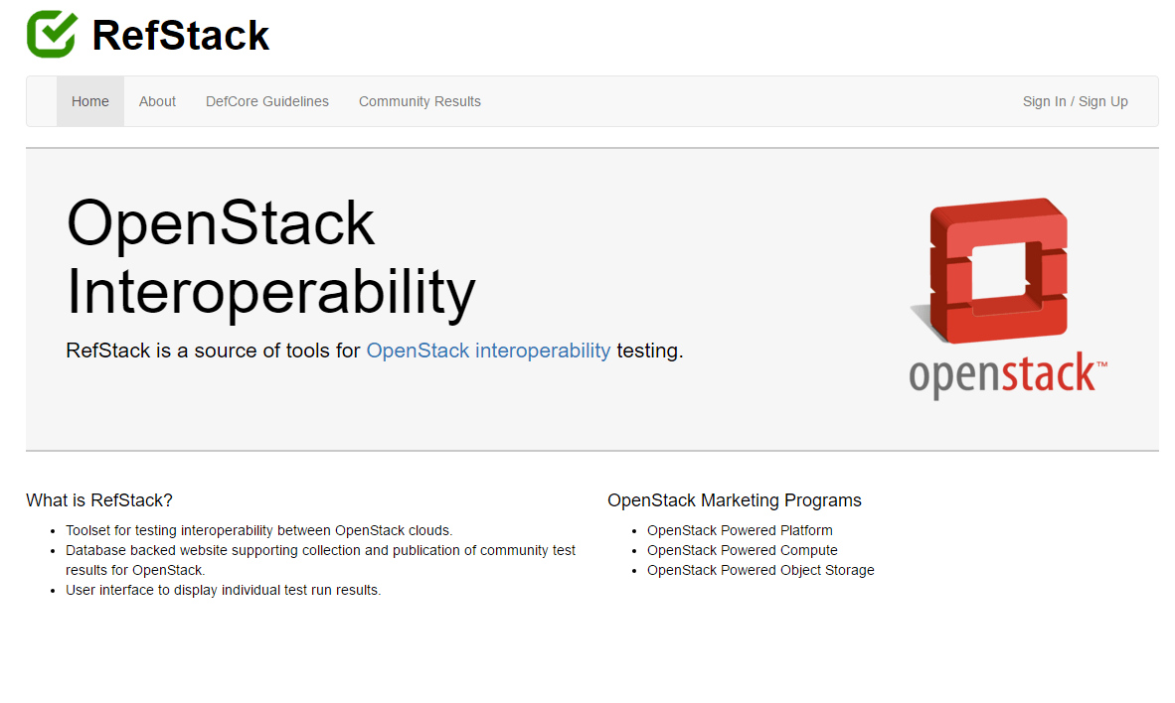This screenshot has width=1175, height=703.
Task: Select OpenStack Powered Platform item
Action: 740,530
